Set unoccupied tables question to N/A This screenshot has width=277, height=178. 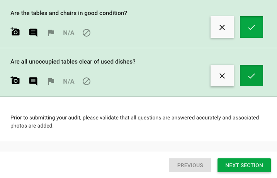tap(69, 81)
